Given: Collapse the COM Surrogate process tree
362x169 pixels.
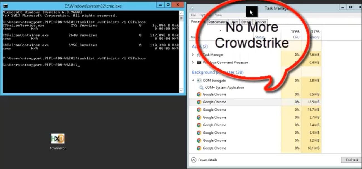Looking at the screenshot, I should (192, 80).
